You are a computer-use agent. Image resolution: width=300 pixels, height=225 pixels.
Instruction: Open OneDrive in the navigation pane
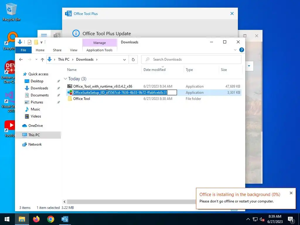click(35, 126)
